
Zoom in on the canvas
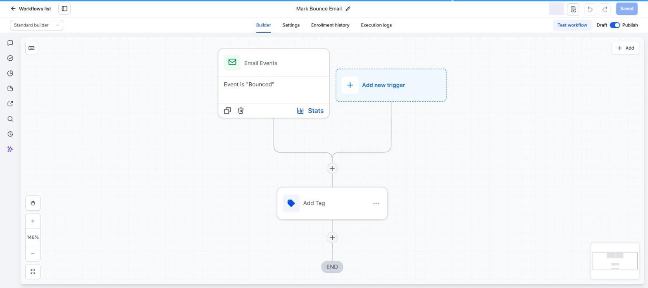point(33,221)
